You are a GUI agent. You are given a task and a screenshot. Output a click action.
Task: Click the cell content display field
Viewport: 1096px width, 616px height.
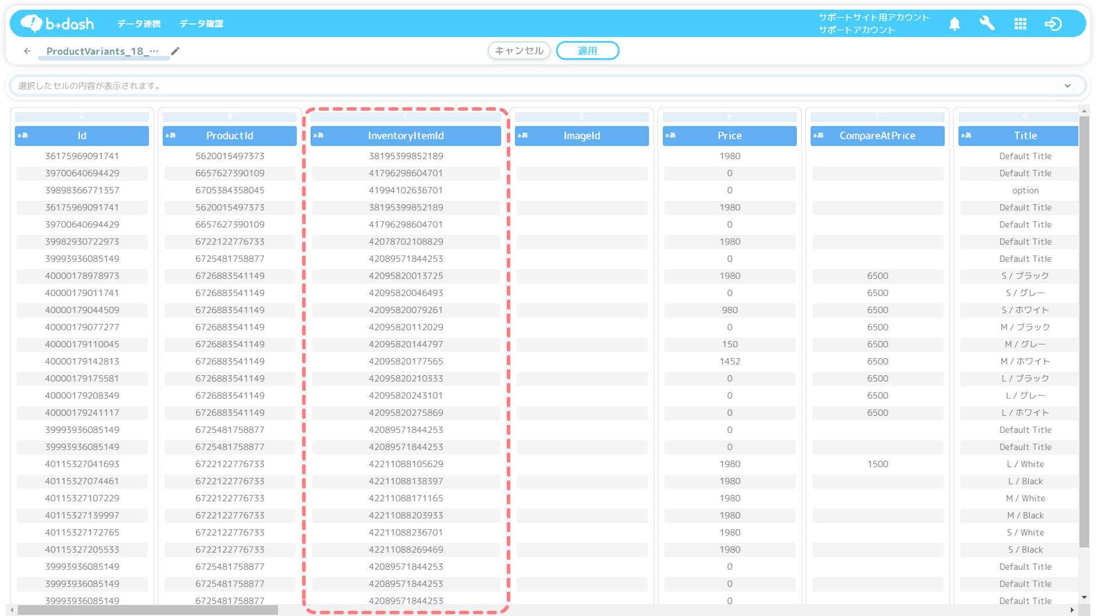click(547, 86)
